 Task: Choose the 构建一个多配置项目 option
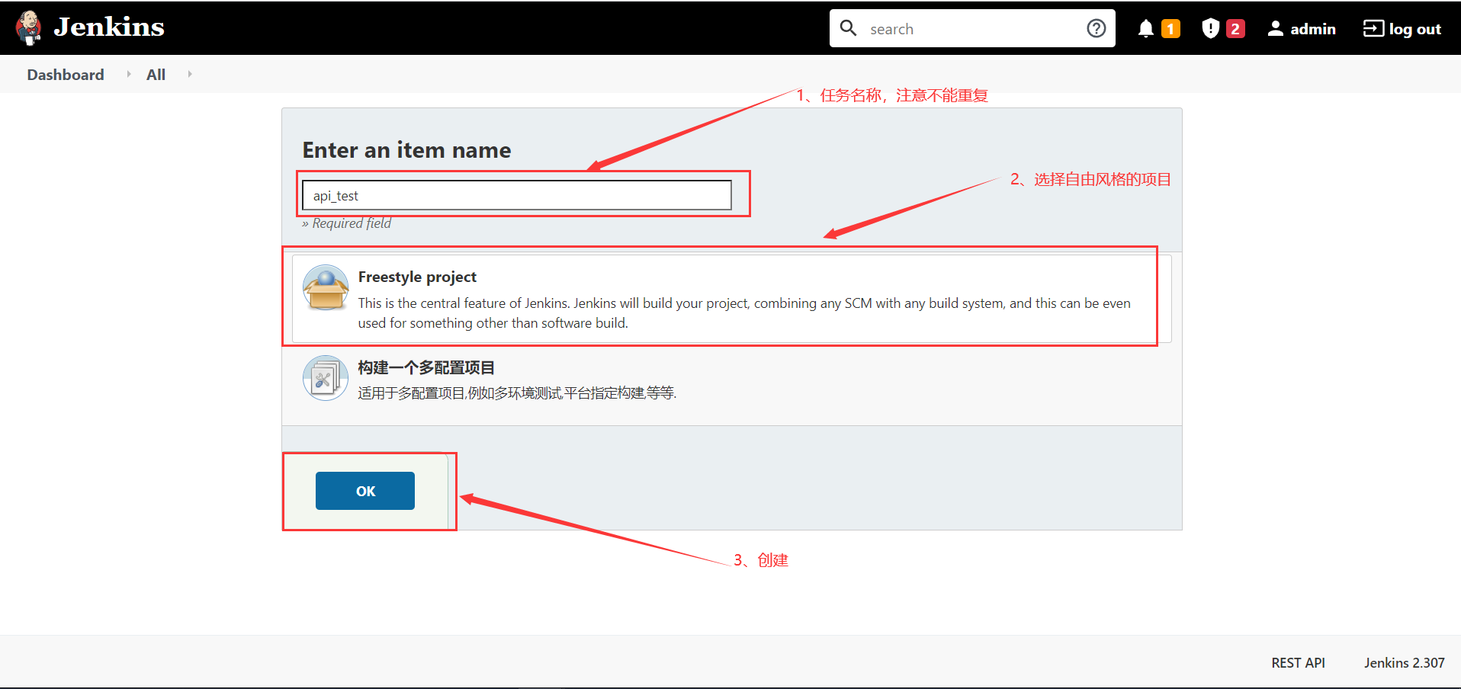click(426, 367)
